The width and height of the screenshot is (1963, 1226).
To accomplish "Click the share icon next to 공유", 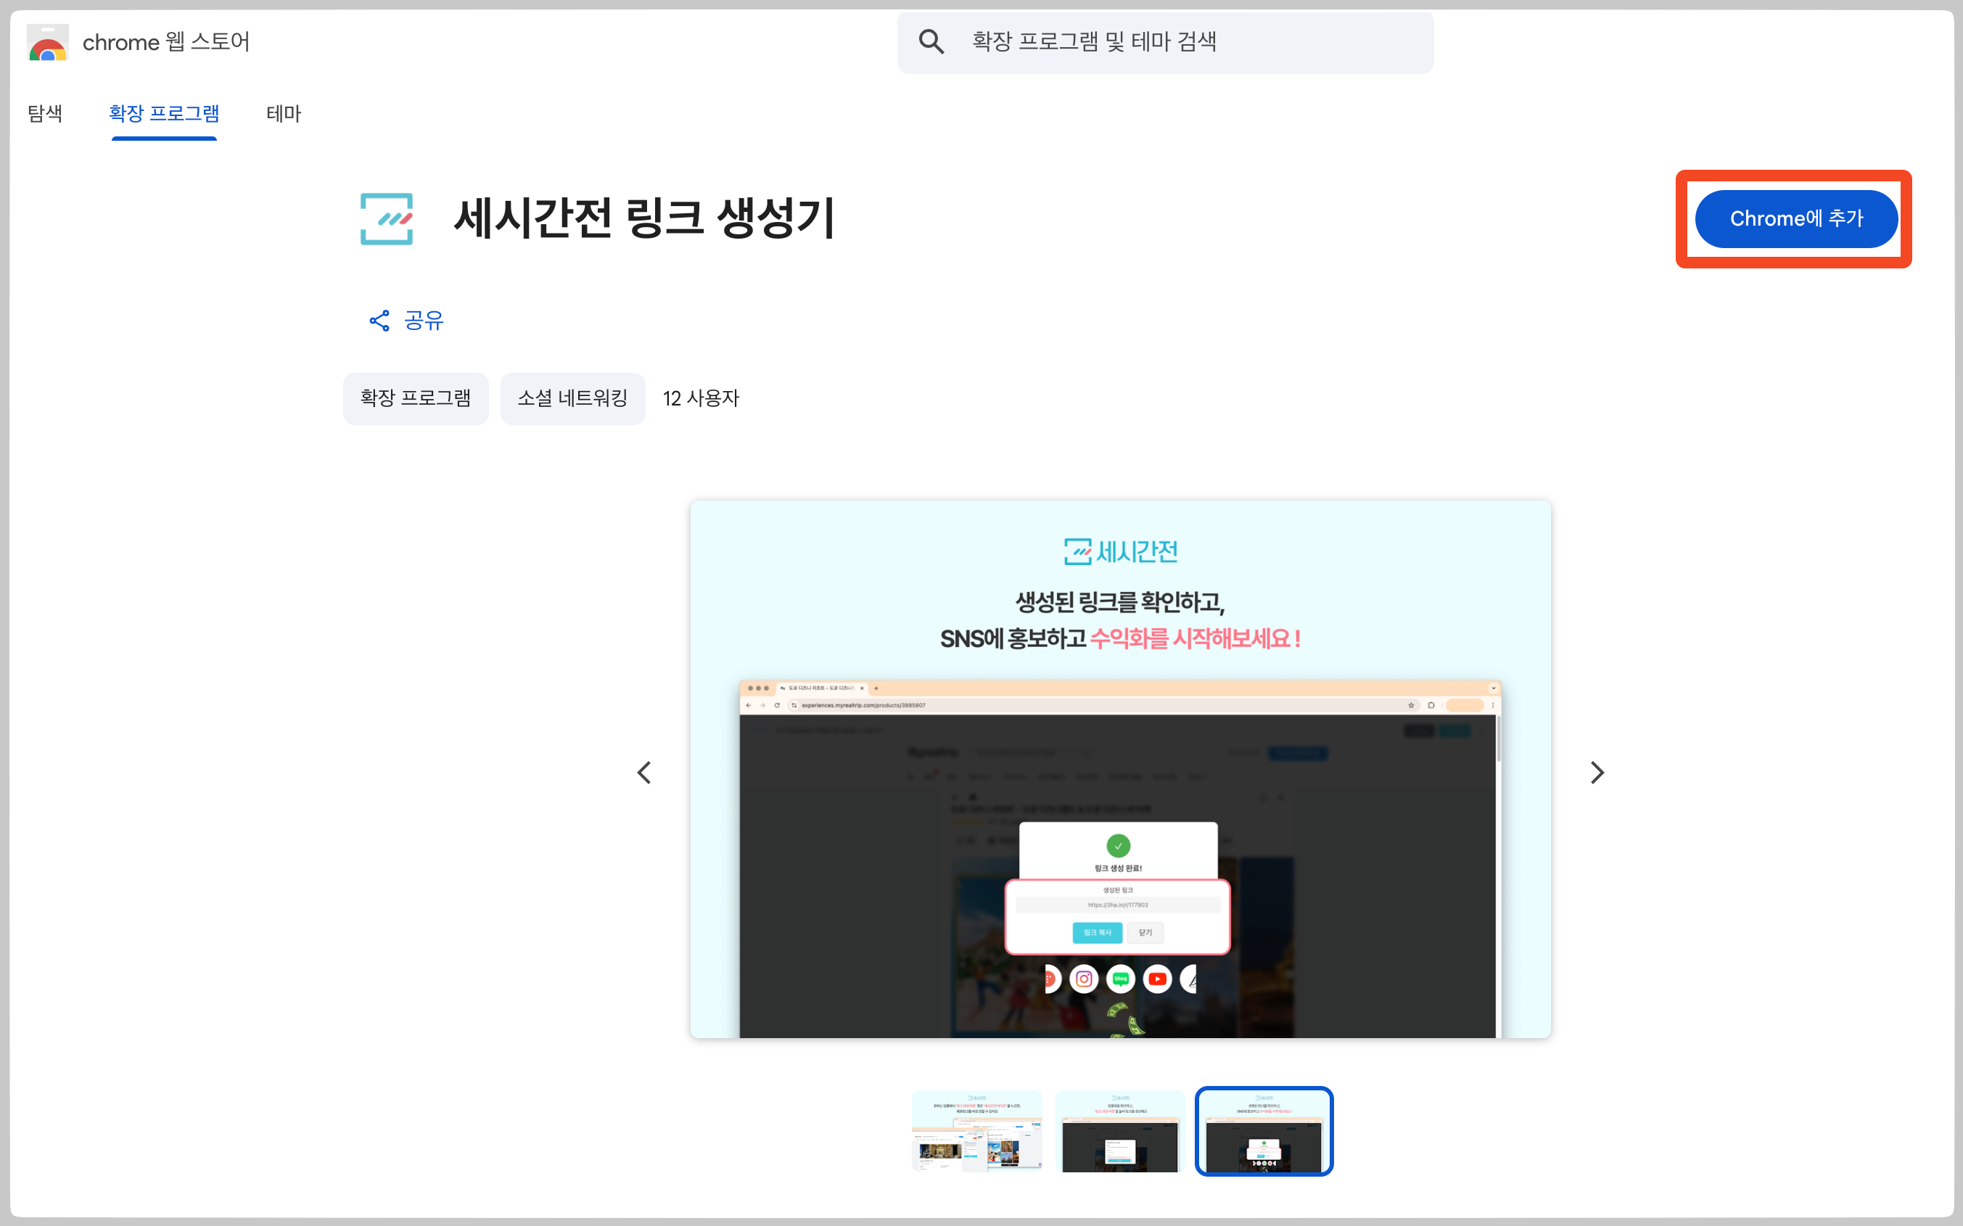I will click(379, 321).
